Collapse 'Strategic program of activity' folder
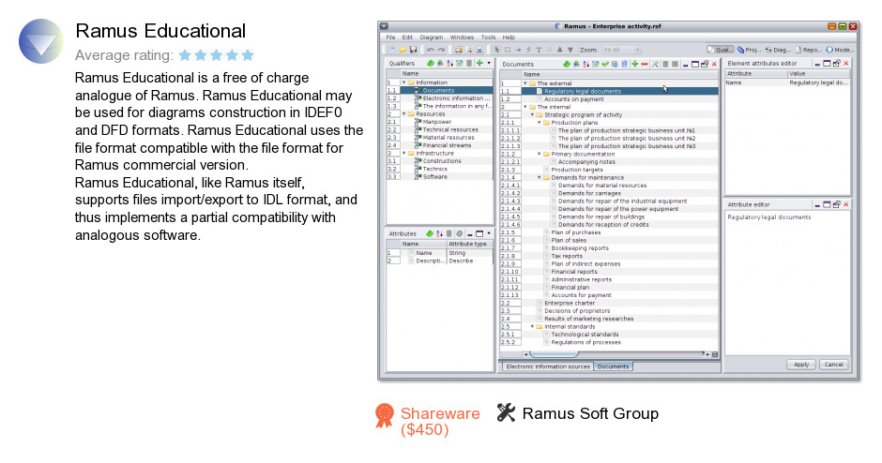Screen dimensions: 882x463 532,114
